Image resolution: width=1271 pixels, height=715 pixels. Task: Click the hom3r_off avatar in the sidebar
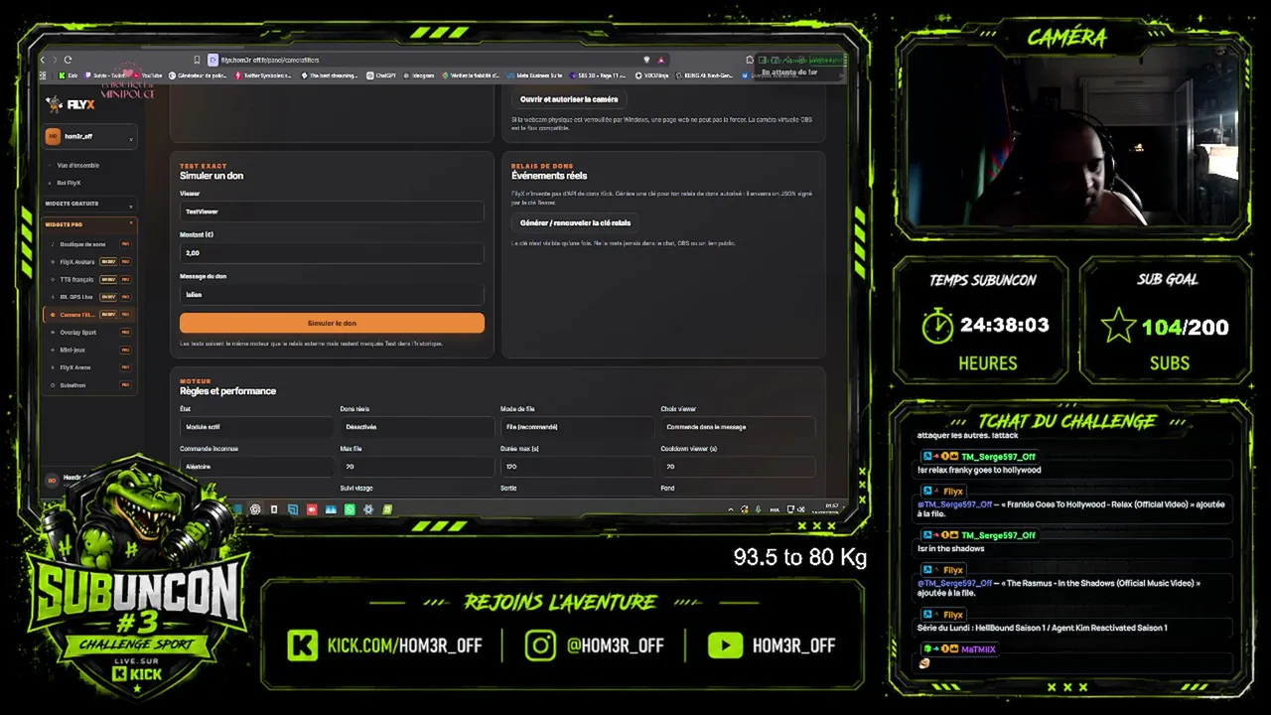(54, 137)
